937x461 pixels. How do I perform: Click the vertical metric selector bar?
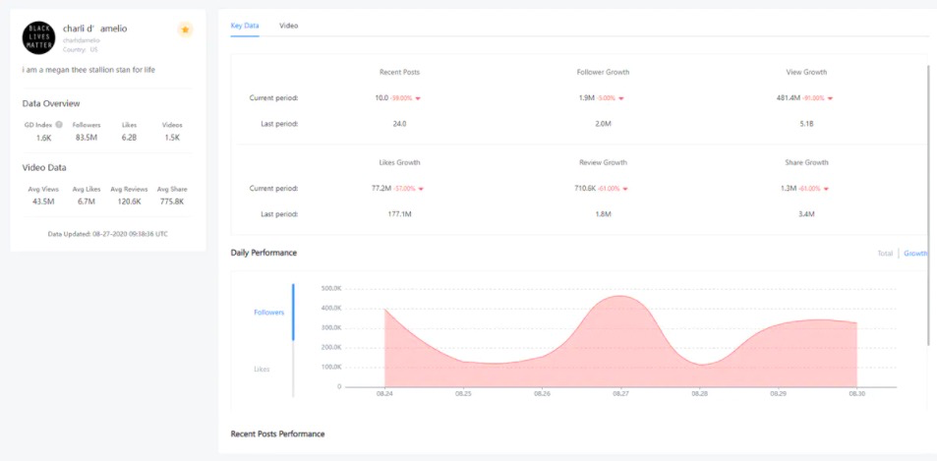click(293, 340)
